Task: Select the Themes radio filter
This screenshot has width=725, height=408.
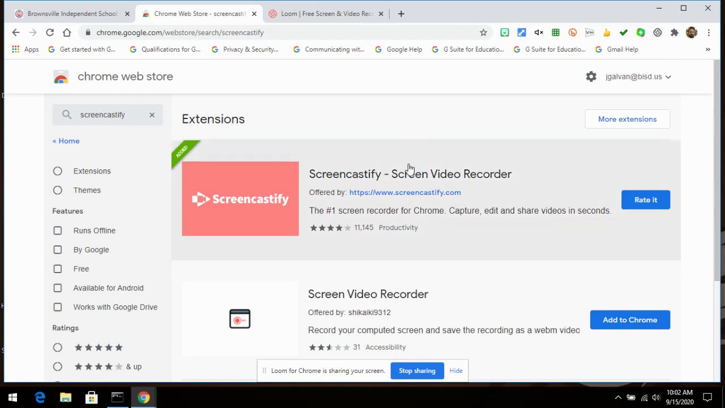Action: 58,190
